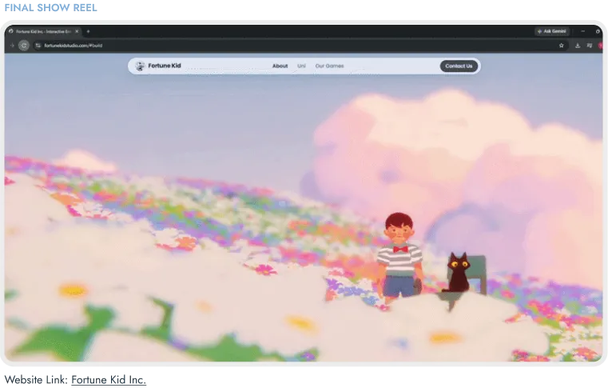Click the Contact Us button
608x388 pixels.
459,66
